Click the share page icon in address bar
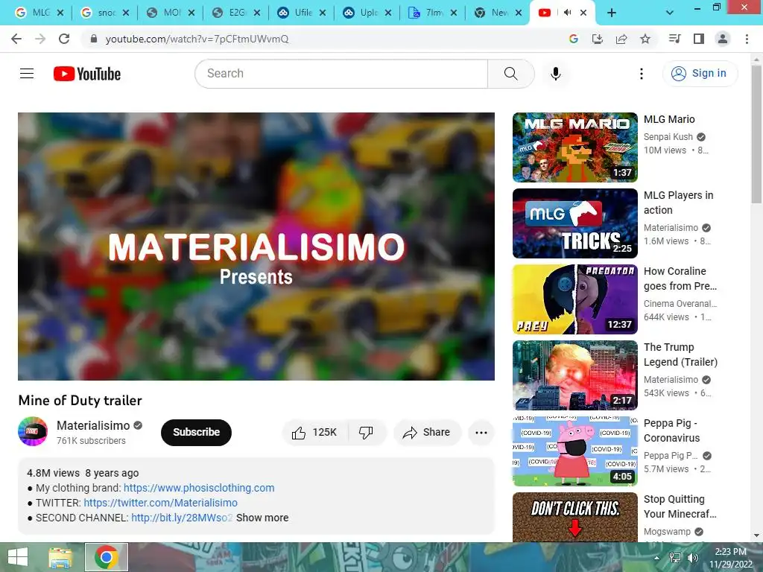The image size is (763, 572). pyautogui.click(x=621, y=39)
